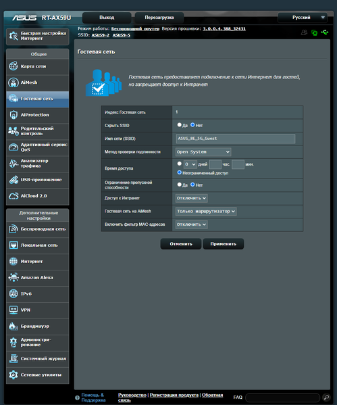Click the USB status icon in header
Image resolution: width=337 pixels, height=405 pixels.
point(325,32)
